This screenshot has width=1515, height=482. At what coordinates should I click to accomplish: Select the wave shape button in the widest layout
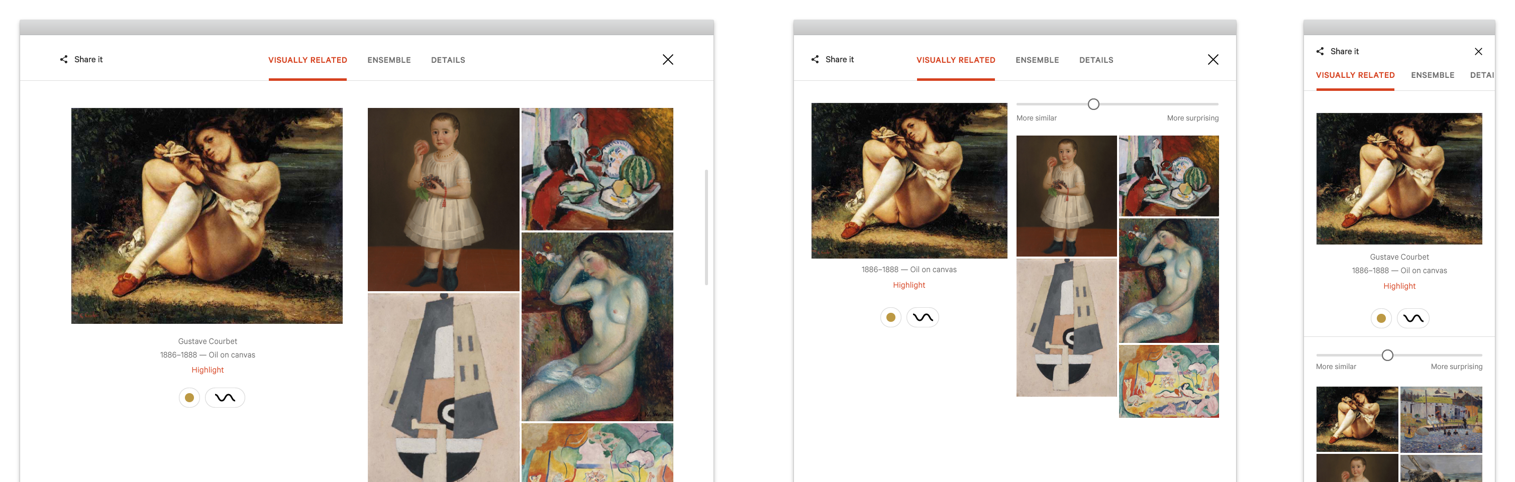[x=225, y=398]
